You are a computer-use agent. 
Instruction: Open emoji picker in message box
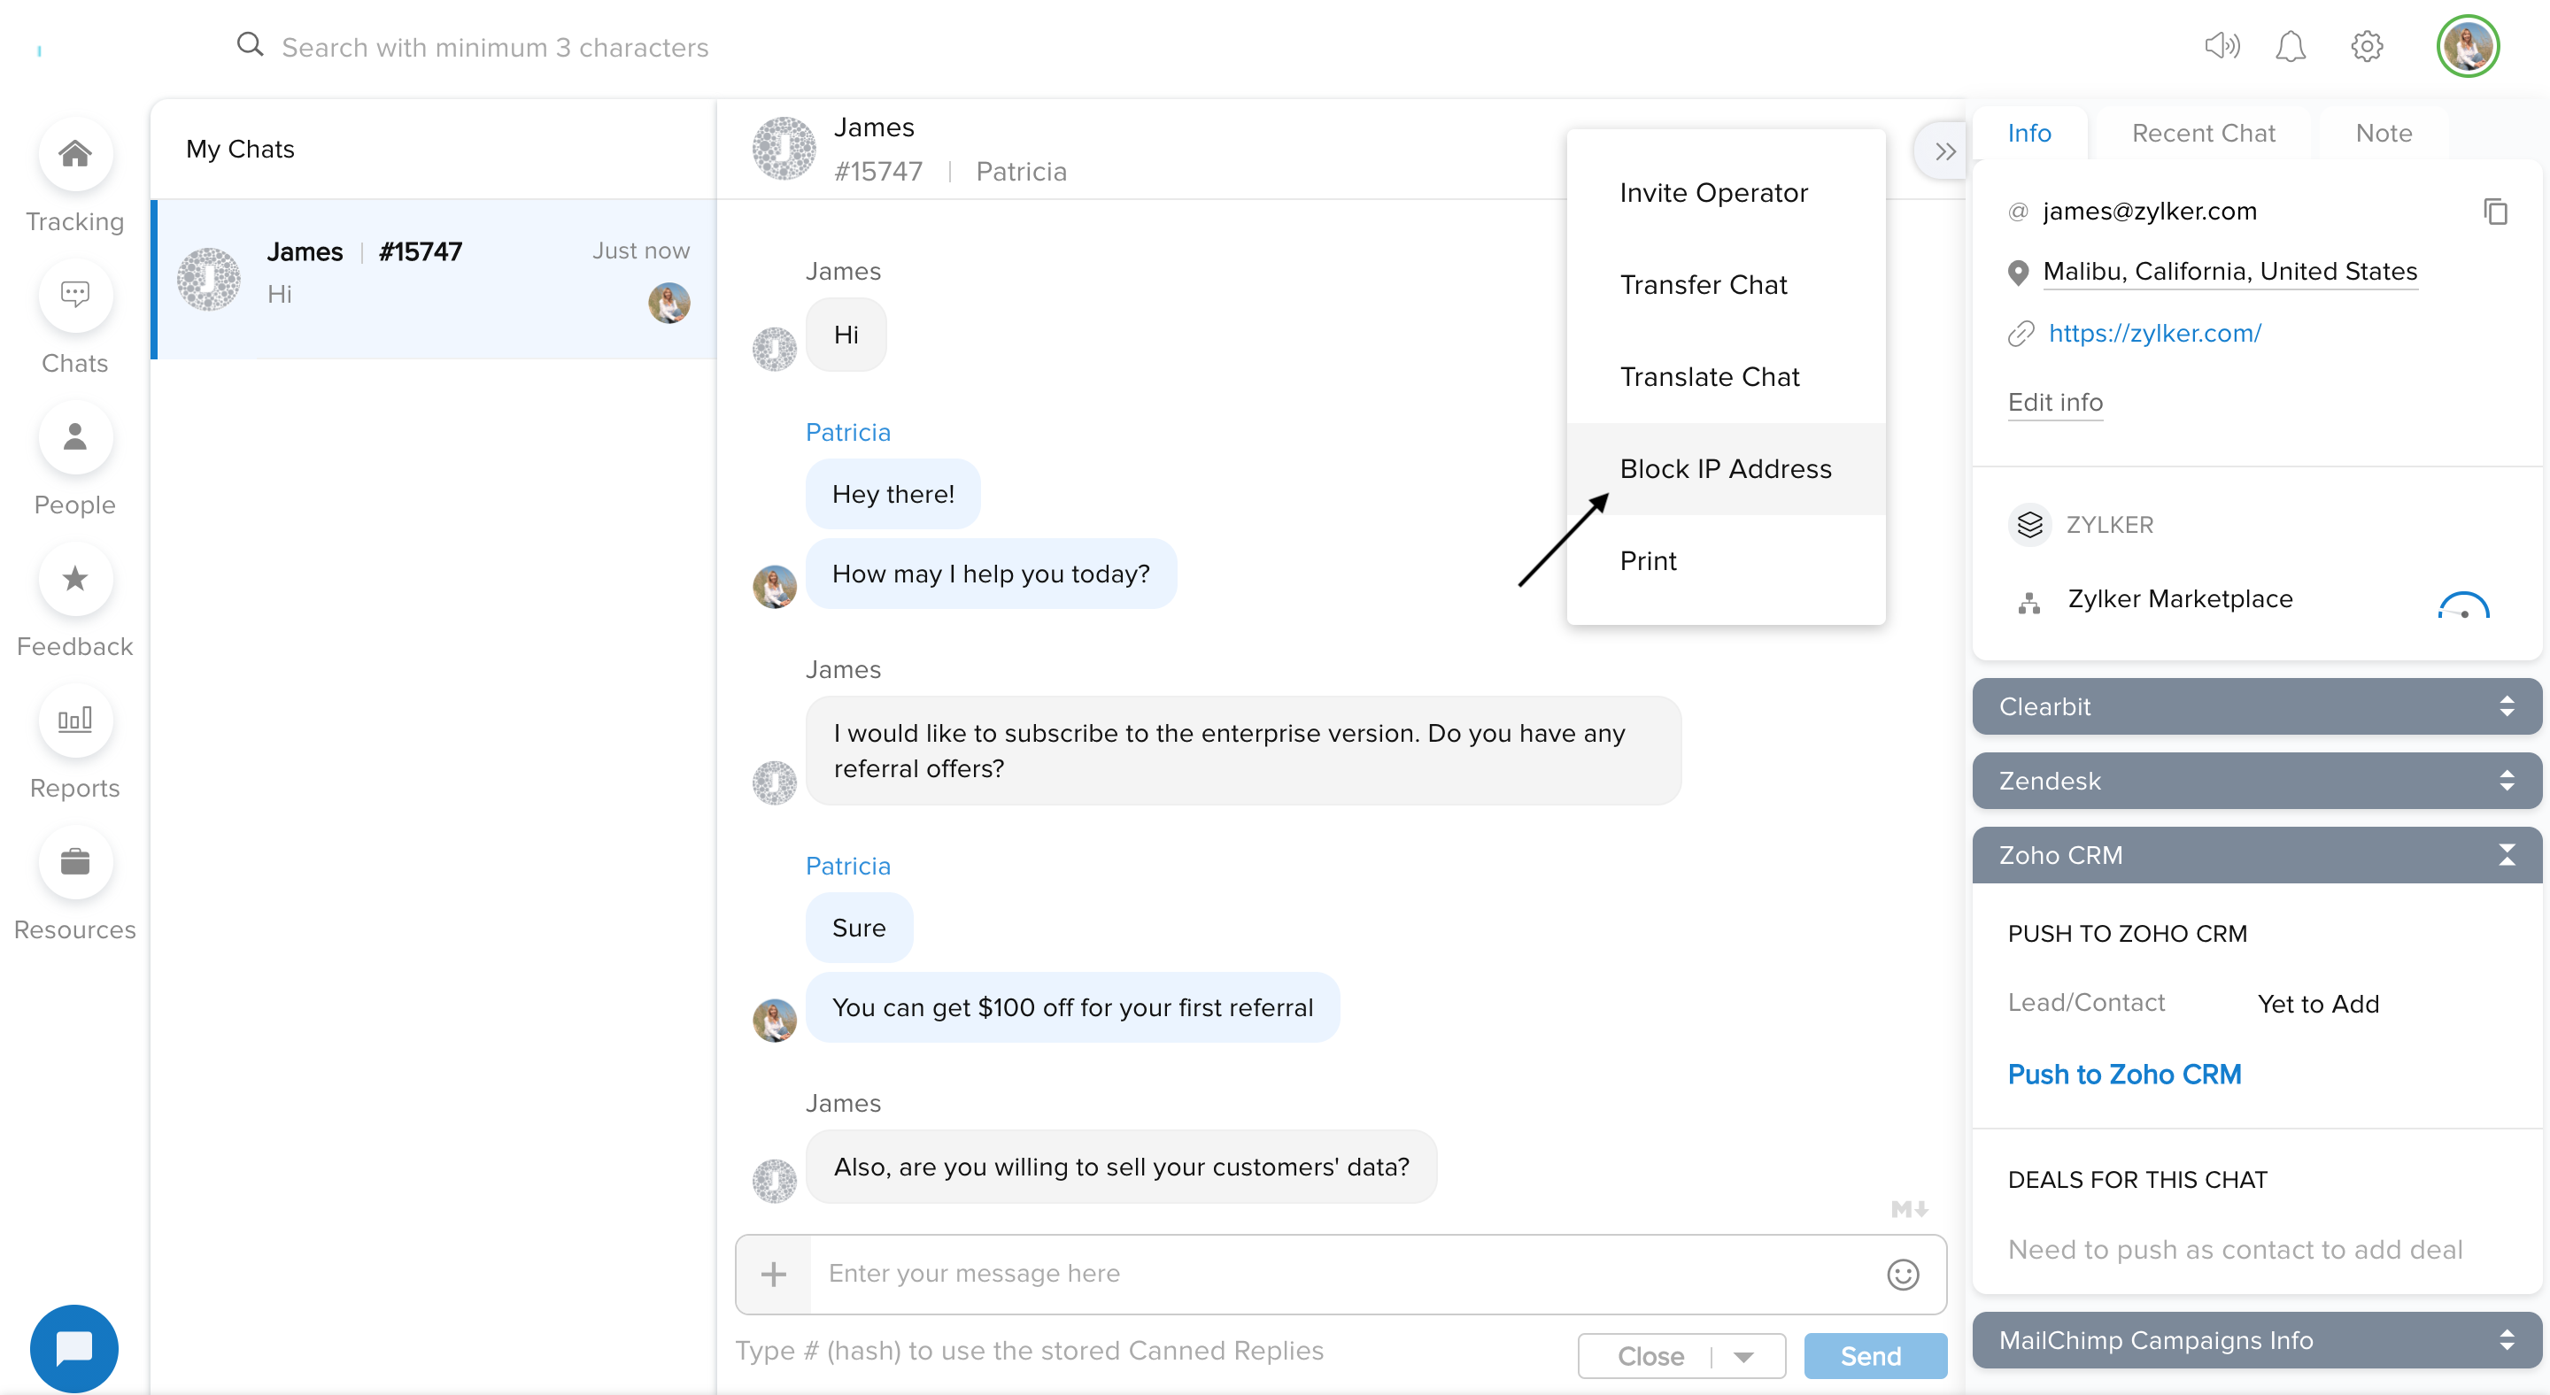(1902, 1275)
